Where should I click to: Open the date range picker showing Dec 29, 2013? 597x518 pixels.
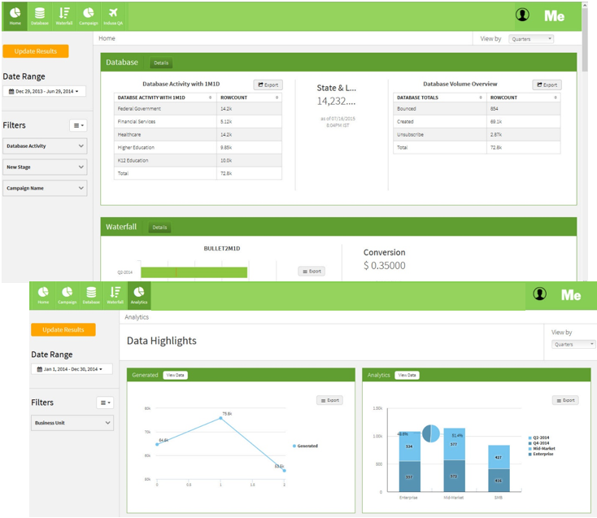[44, 92]
